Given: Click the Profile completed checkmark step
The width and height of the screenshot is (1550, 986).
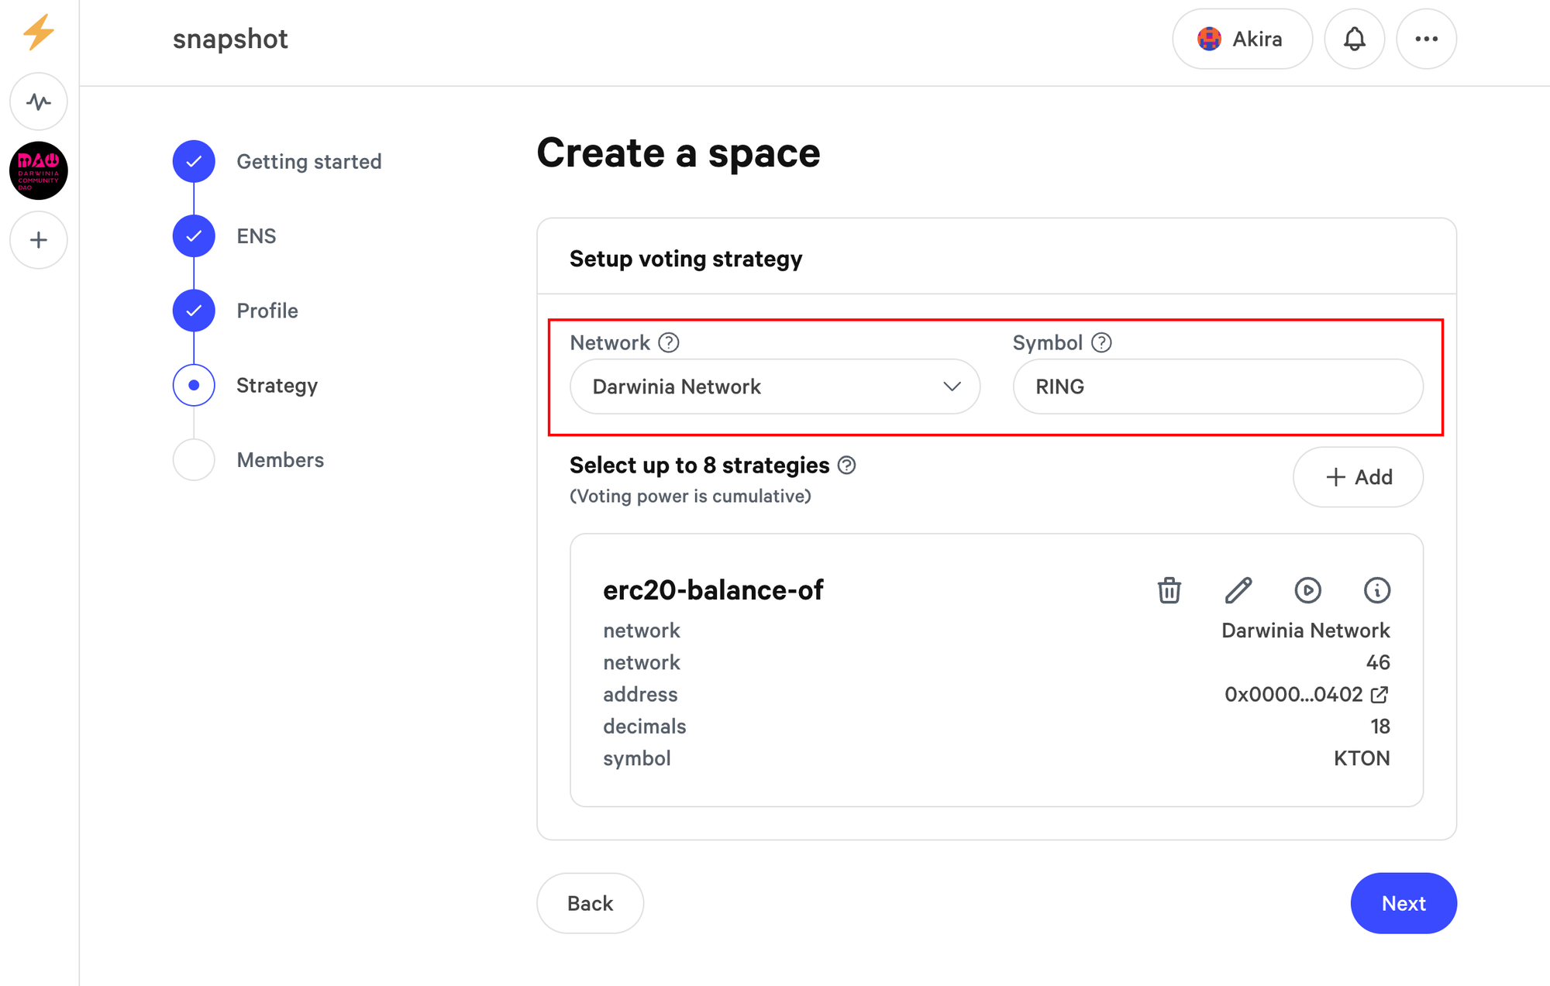Looking at the screenshot, I should point(192,311).
